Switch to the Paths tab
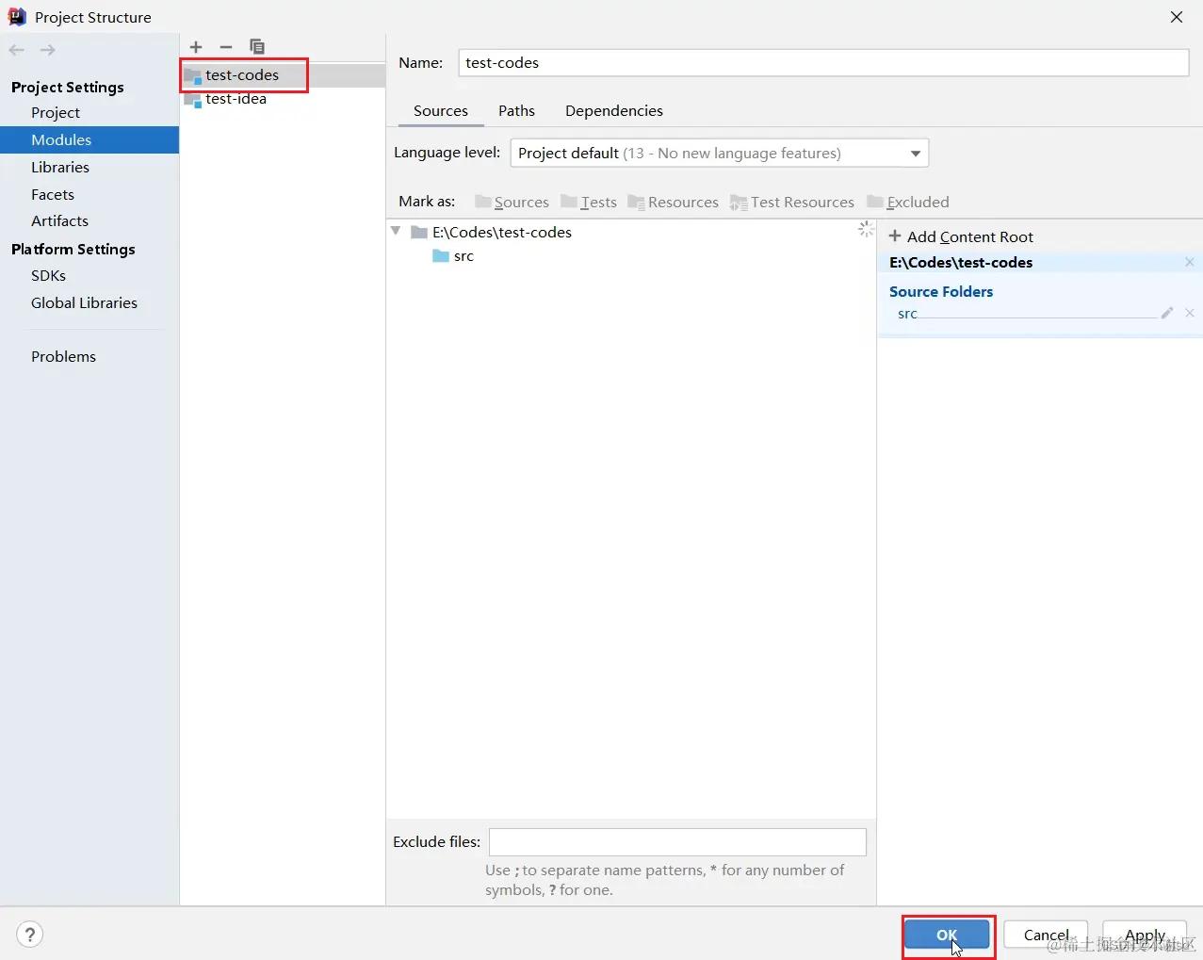The width and height of the screenshot is (1203, 960). 516,111
